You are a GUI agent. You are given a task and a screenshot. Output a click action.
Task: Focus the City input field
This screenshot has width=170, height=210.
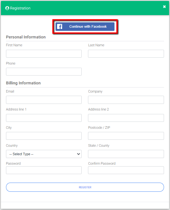click(44, 136)
